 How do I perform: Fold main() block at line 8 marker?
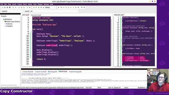click(31, 32)
